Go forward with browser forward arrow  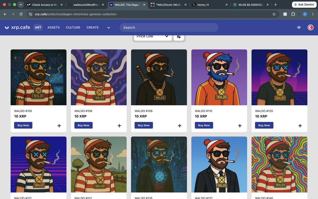(x=13, y=14)
